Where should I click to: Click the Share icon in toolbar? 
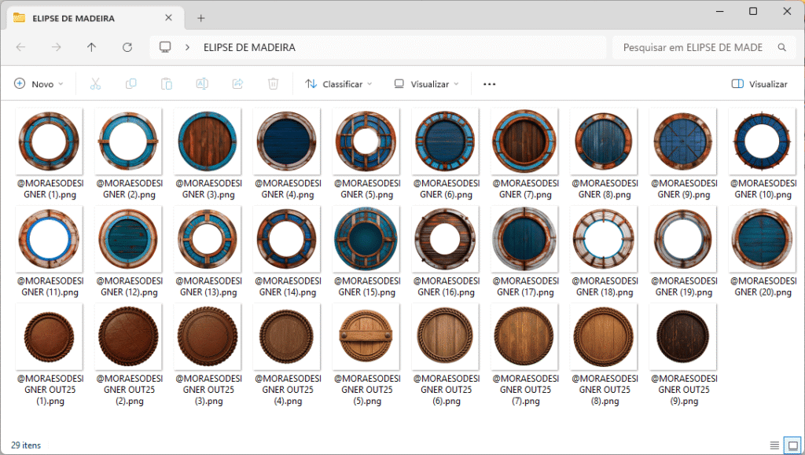(x=237, y=83)
